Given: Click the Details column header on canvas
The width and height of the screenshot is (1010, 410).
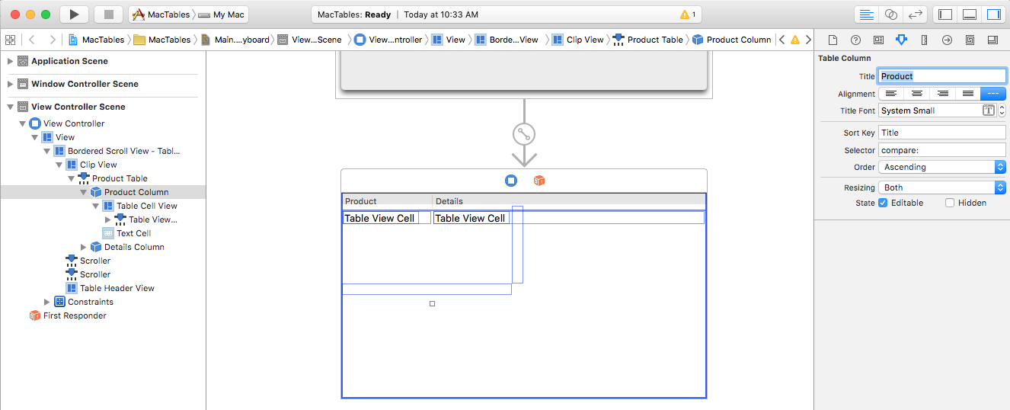Looking at the screenshot, I should (568, 201).
